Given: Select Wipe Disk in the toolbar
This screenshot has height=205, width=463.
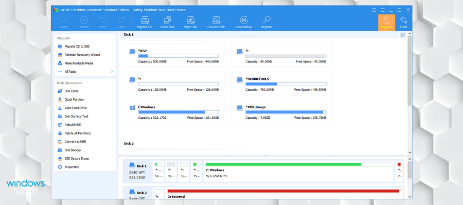Looking at the screenshot, I should tap(190, 23).
